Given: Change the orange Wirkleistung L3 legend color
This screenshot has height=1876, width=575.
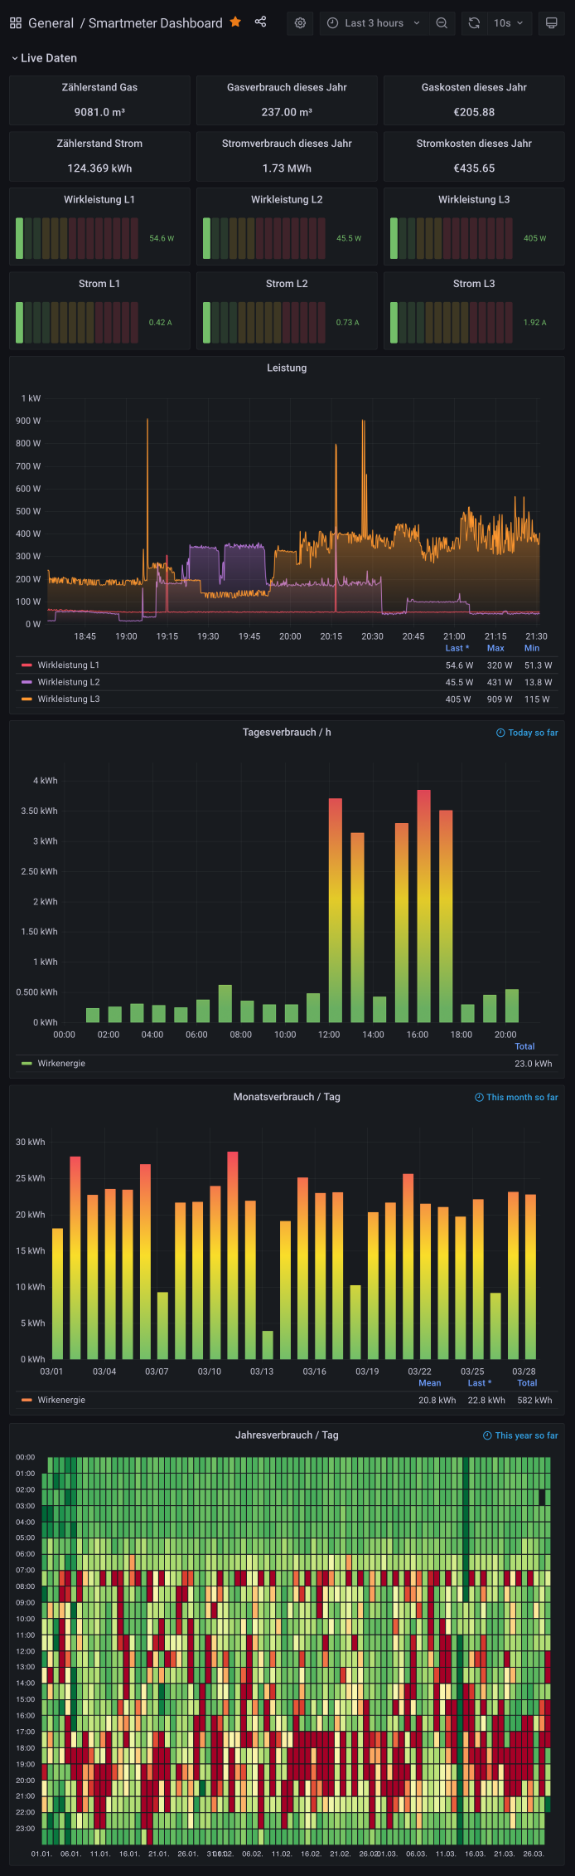Looking at the screenshot, I should [x=27, y=699].
